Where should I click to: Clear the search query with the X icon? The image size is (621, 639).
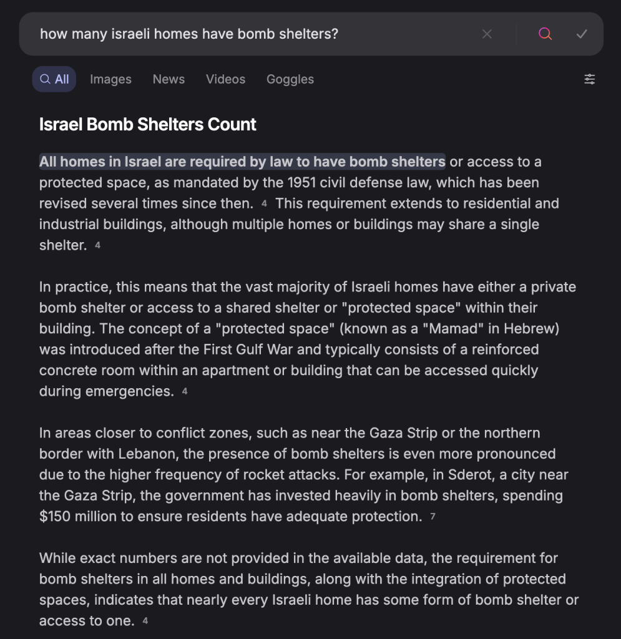click(487, 34)
